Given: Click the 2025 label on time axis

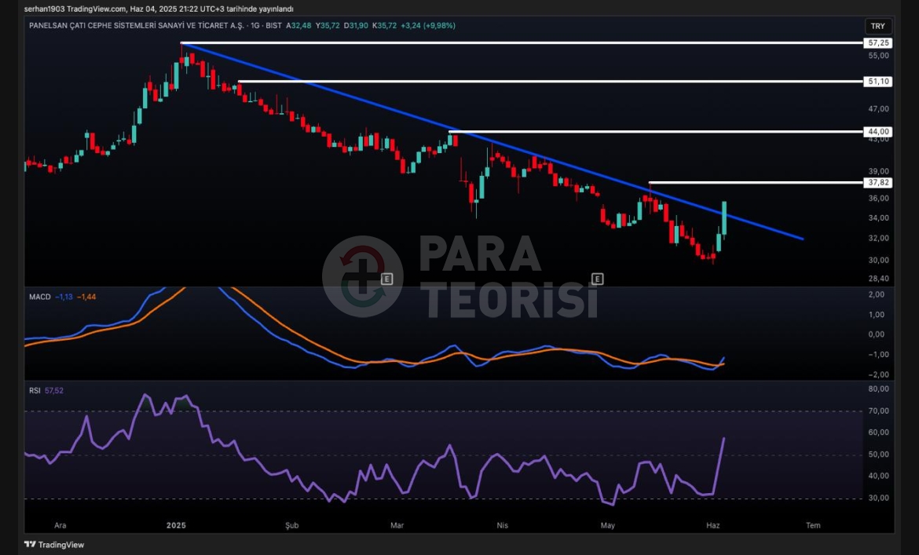Looking at the screenshot, I should [176, 525].
